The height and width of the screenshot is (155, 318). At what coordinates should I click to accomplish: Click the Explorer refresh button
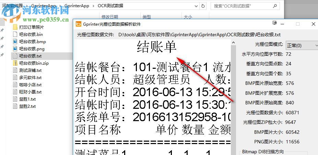pos(203,6)
